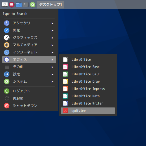
Task: Expand the アクセサリ submenu arrow
Action: (x=53, y=23)
